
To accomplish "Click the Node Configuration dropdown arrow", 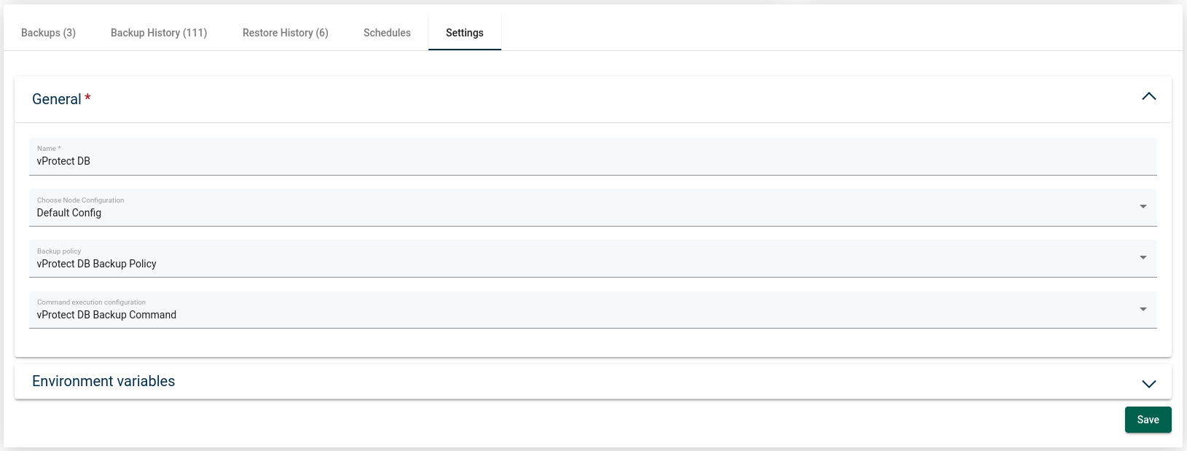I will [x=1143, y=207].
